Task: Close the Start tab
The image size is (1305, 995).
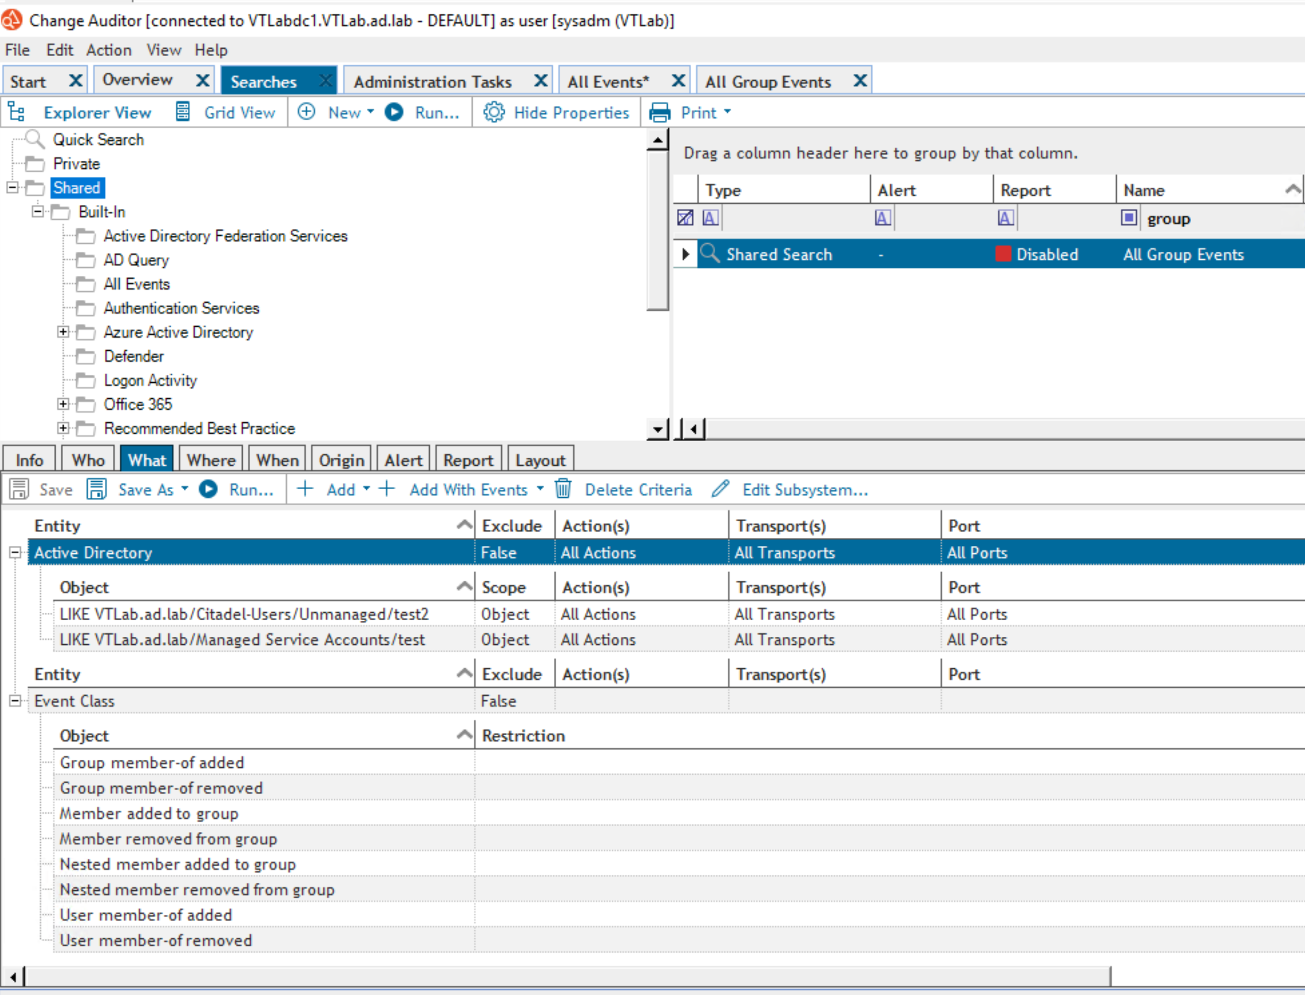Action: [75, 81]
